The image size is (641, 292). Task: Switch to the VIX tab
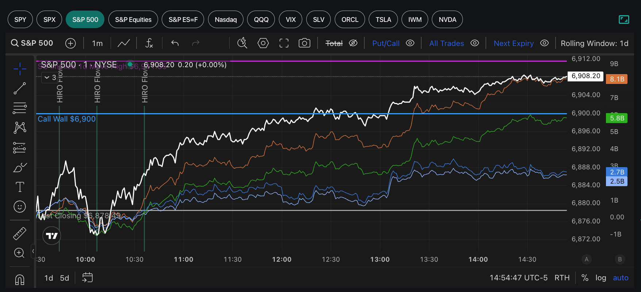tap(291, 19)
